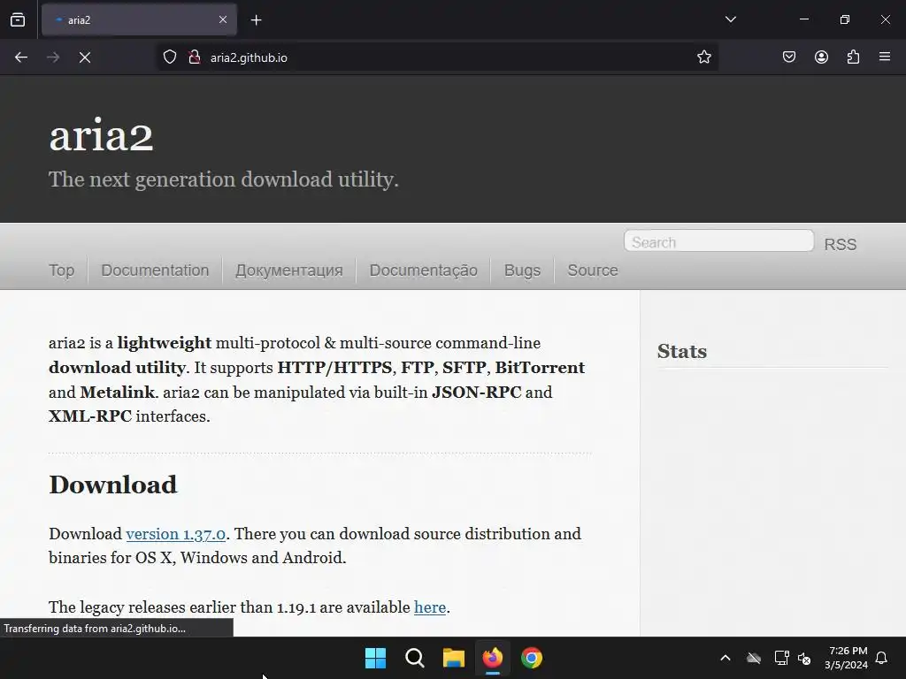
Task: Expand the list all tabs chevron
Action: point(730,19)
